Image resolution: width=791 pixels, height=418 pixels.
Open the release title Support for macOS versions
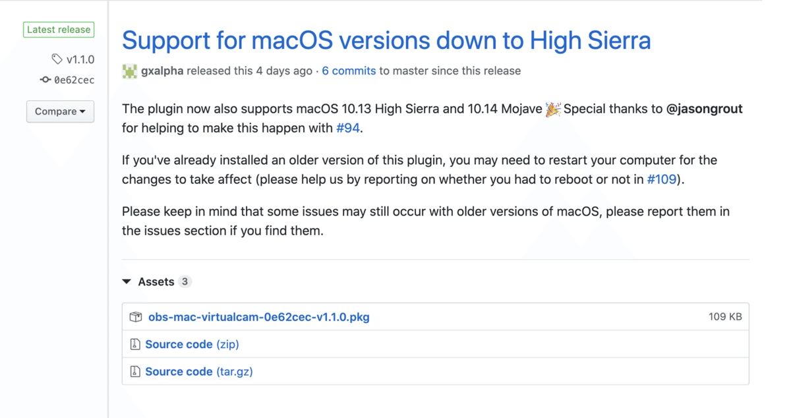tap(386, 40)
